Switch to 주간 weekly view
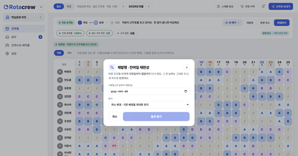This screenshot has height=156, width=298. click(x=69, y=6)
